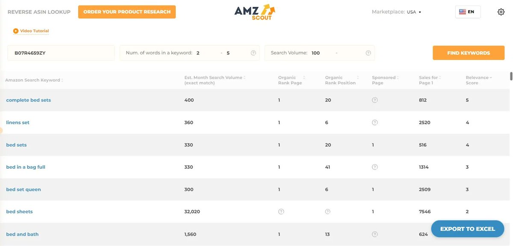Click minimum Search Volume field
The height and width of the screenshot is (246, 513).
click(x=322, y=53)
